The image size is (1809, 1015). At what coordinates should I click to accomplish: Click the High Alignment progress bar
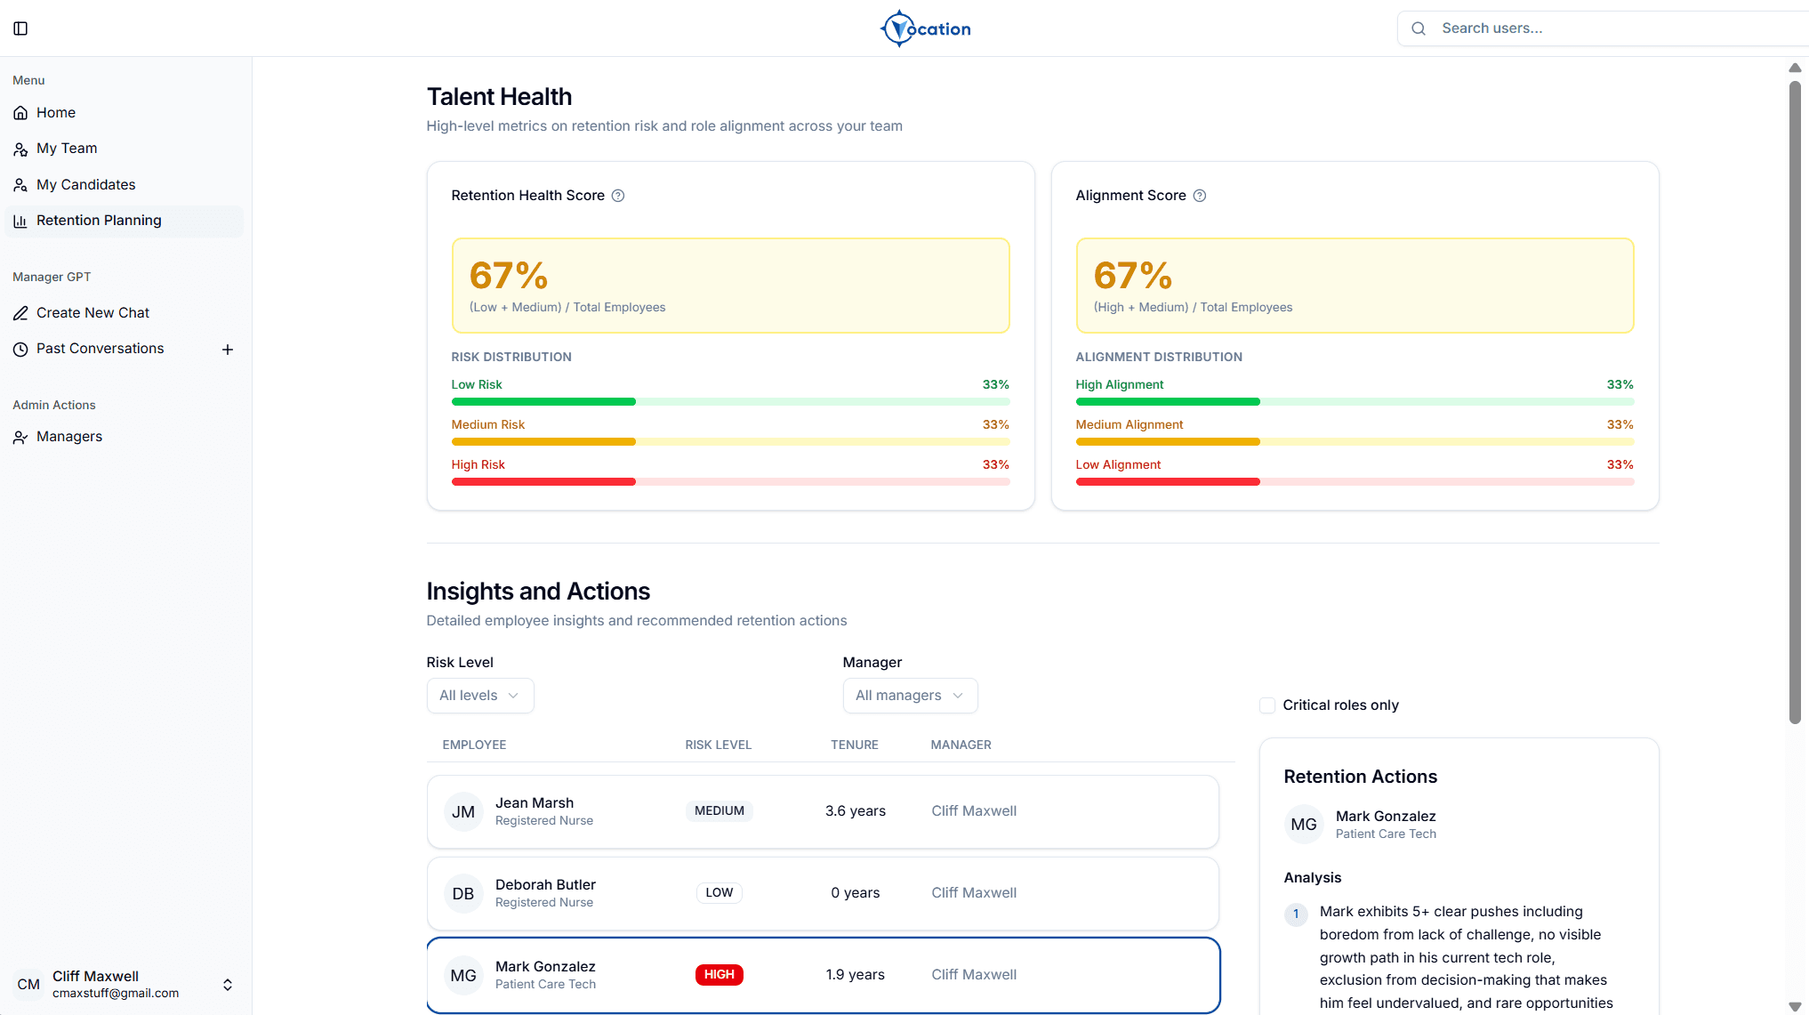[x=1355, y=402]
